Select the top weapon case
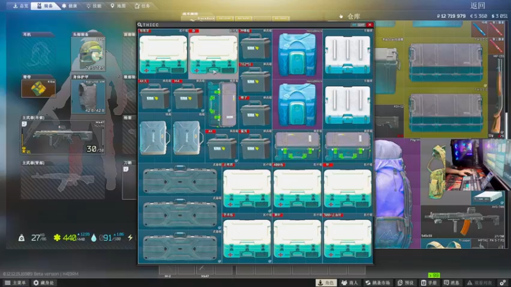511x287 pixels. [x=180, y=180]
